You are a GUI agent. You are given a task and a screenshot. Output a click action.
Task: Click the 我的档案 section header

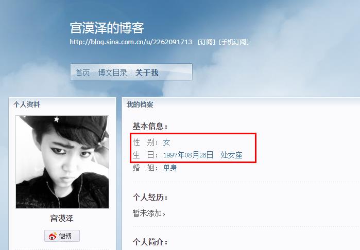(140, 104)
